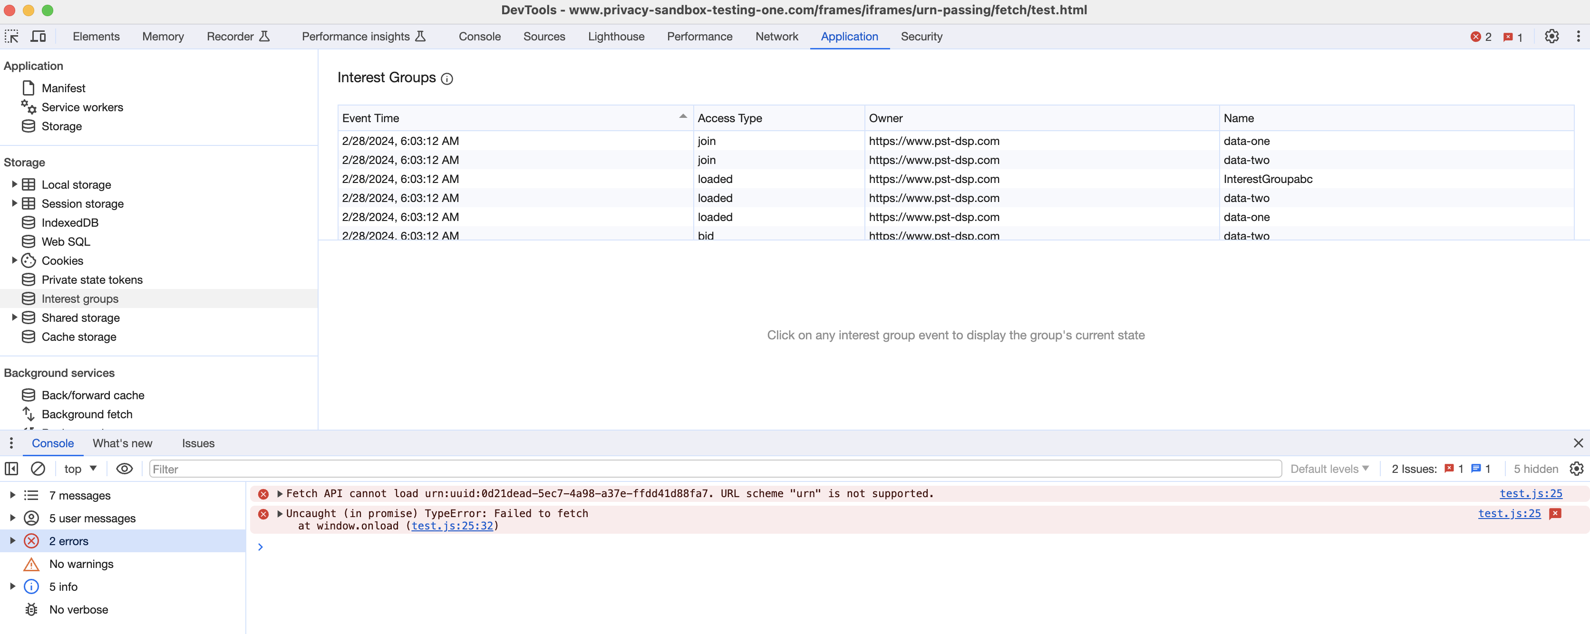Select IndexedDB in Storage list

(70, 222)
